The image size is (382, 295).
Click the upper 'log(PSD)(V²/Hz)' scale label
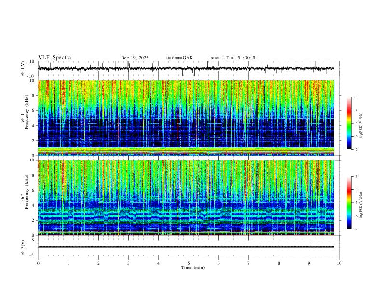361,125
